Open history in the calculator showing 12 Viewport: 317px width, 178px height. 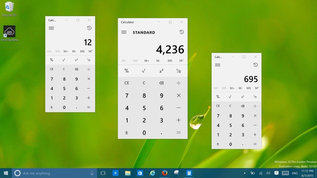click(x=89, y=28)
